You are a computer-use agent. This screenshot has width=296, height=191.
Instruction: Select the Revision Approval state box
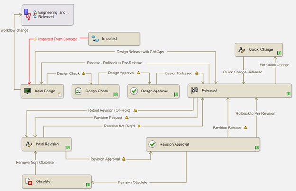pyautogui.click(x=203, y=144)
